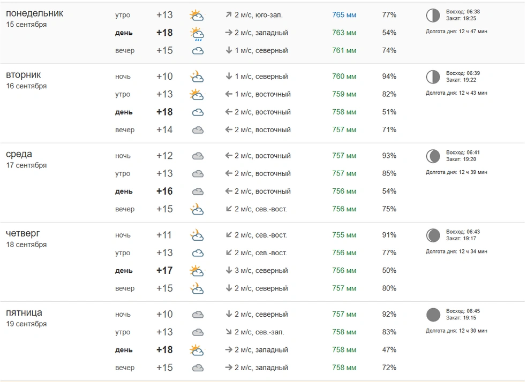This screenshot has width=527, height=382.
Task: Click the moon phase icon for 19 сентября
Action: (433, 315)
